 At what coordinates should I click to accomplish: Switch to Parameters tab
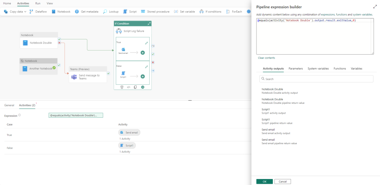(296, 69)
